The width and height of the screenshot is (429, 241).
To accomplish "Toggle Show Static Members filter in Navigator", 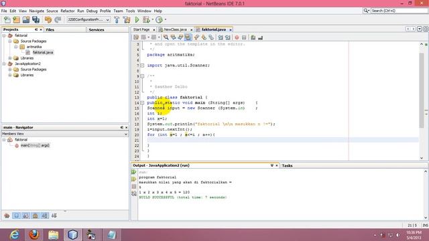I will [26, 216].
